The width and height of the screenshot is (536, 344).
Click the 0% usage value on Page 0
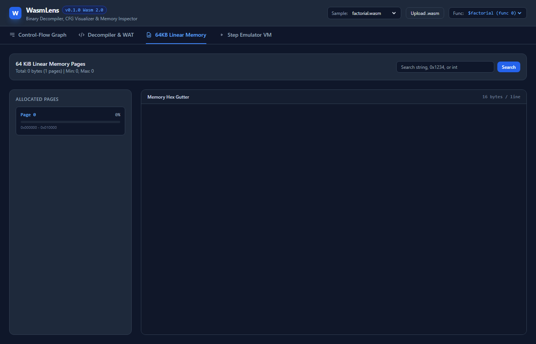(x=118, y=115)
